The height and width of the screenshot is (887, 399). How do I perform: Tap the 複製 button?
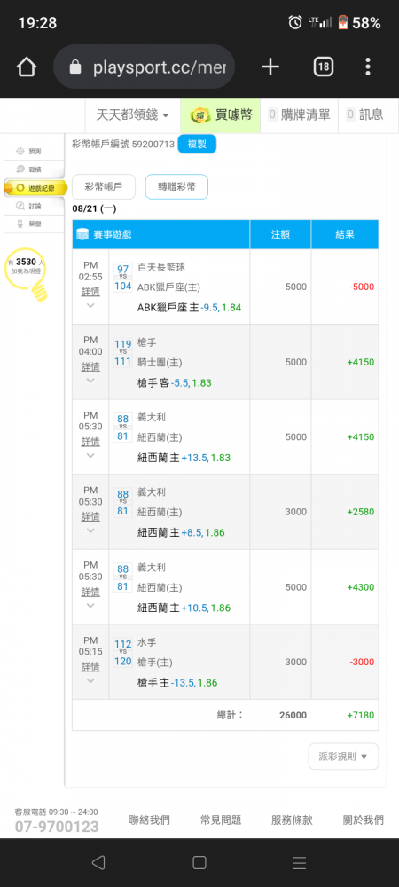coord(197,144)
